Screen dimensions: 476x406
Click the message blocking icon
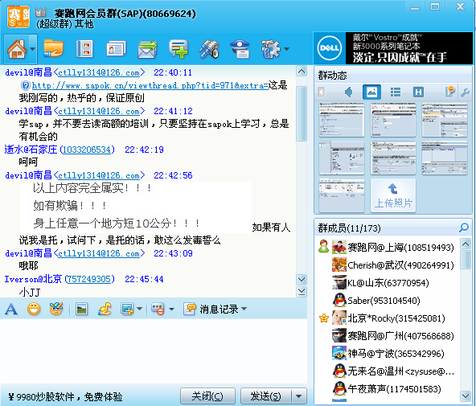pyautogui.click(x=158, y=310)
